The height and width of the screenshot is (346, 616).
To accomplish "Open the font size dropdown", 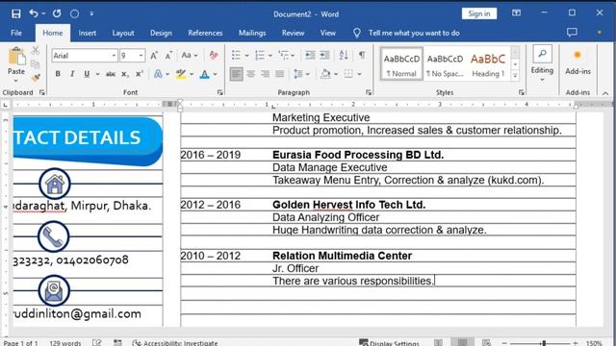I will point(141,56).
